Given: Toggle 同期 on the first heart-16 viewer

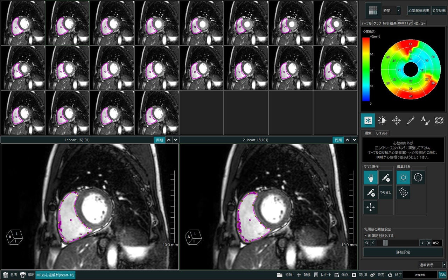Looking at the screenshot, I should pos(159,140).
